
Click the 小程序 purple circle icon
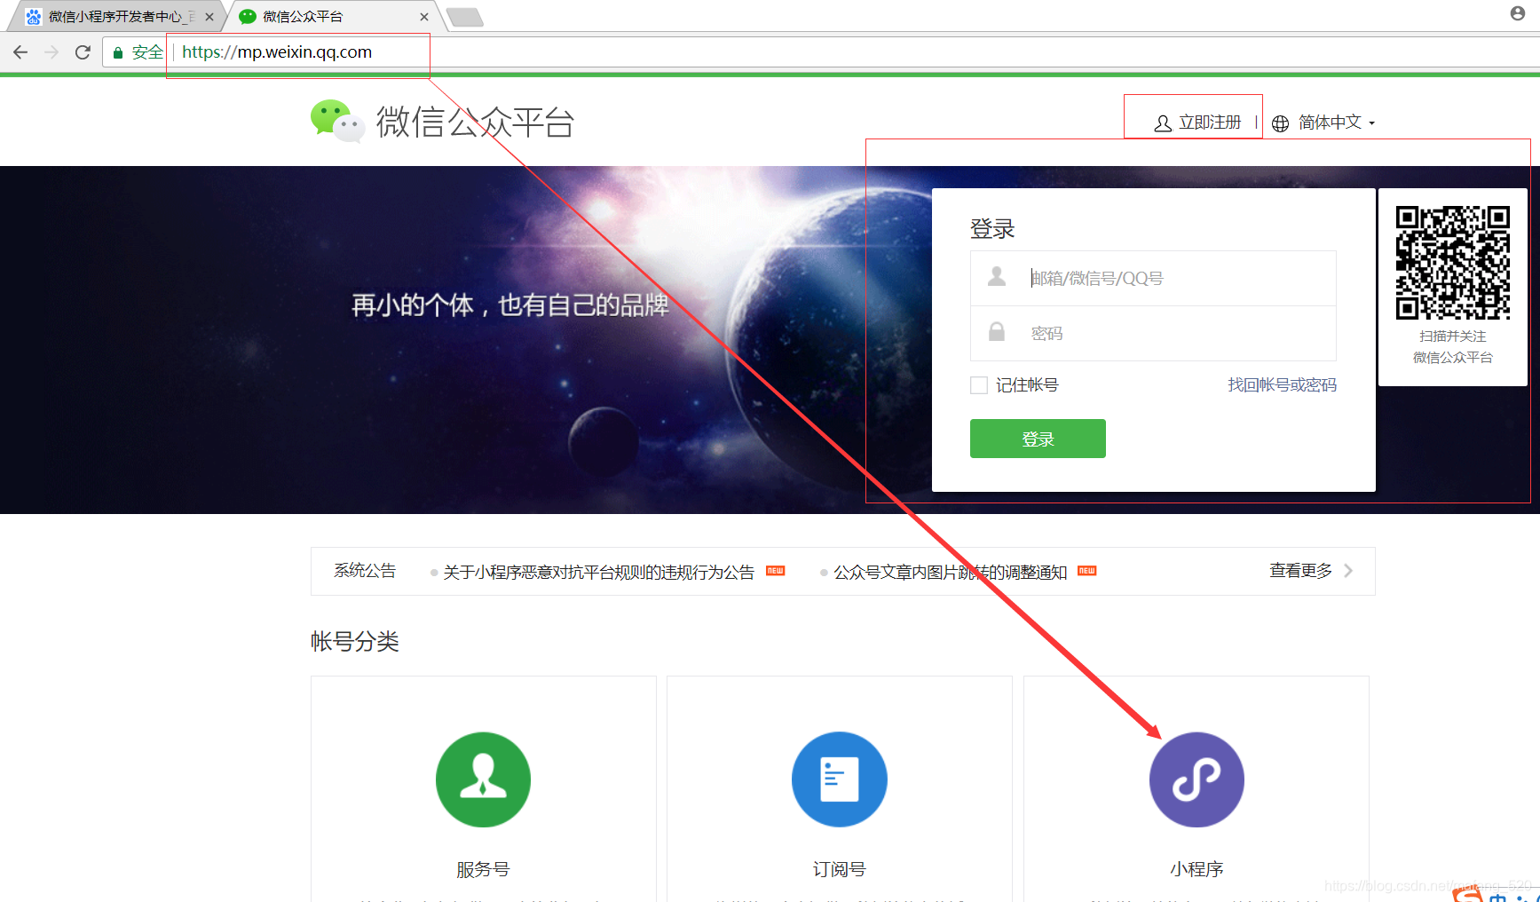(1196, 779)
